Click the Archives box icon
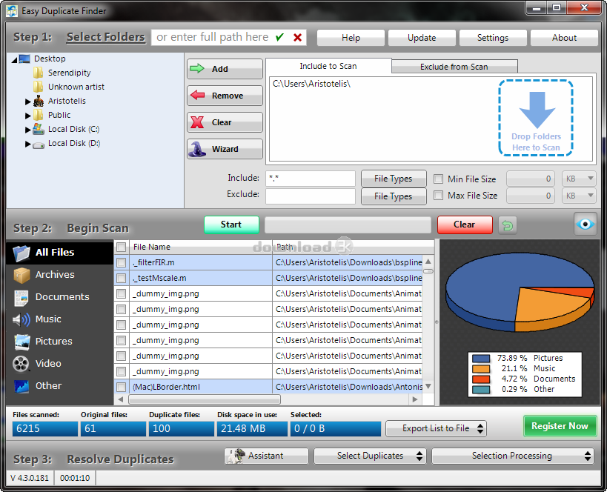Screen dimensions: 607x492 pos(21,275)
